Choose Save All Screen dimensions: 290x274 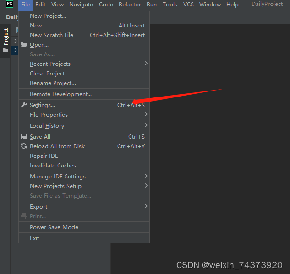84,137
